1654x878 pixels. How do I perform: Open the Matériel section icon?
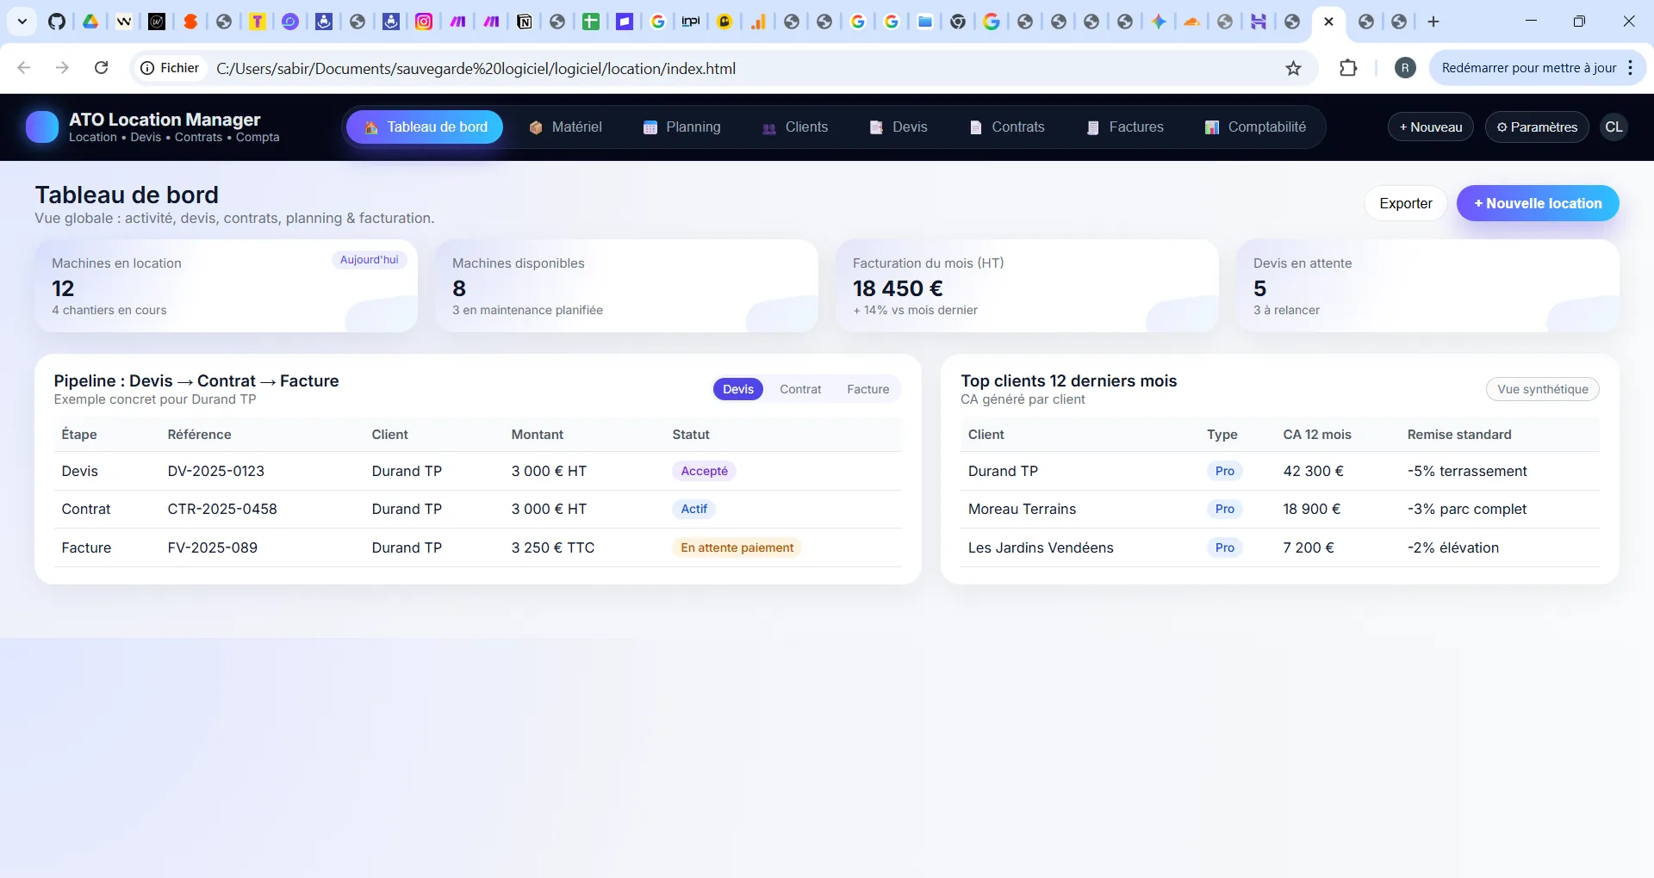click(x=535, y=127)
